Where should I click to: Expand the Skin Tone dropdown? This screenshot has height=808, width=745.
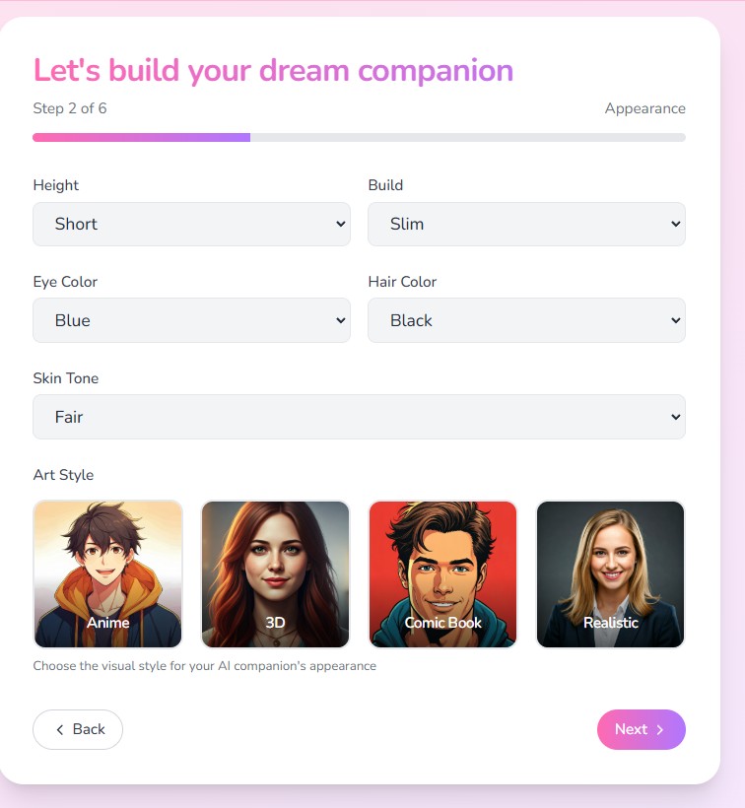(x=359, y=417)
